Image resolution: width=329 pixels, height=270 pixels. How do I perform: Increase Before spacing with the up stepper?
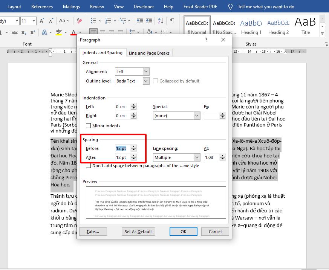click(x=133, y=146)
